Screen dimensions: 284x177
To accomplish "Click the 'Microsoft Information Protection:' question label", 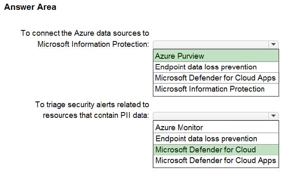I will [93, 44].
